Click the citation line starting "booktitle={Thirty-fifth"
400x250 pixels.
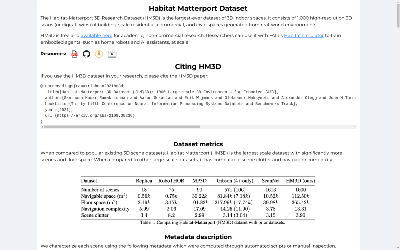[171, 104]
